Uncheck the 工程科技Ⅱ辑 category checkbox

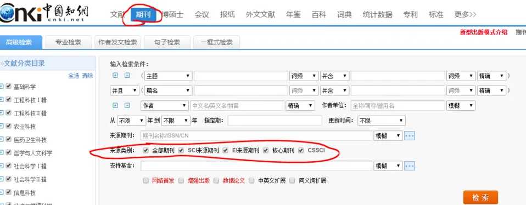tap(9, 113)
